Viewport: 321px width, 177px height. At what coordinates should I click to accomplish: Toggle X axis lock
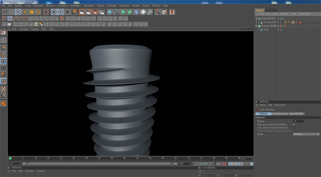click(x=54, y=12)
